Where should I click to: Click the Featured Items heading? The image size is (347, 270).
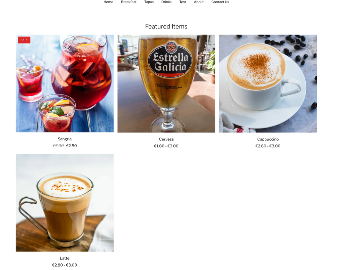(166, 26)
